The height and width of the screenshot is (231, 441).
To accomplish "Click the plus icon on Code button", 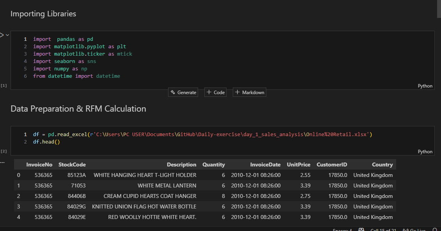I will click(x=208, y=92).
